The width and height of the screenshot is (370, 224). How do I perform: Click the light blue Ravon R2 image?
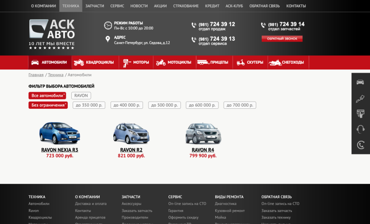coord(131,133)
